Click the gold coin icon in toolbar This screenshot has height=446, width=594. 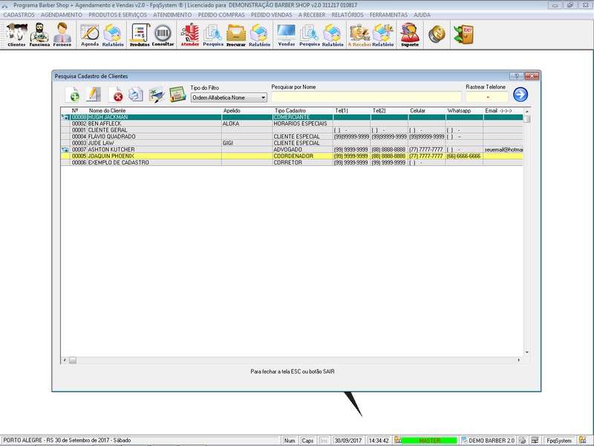(437, 34)
